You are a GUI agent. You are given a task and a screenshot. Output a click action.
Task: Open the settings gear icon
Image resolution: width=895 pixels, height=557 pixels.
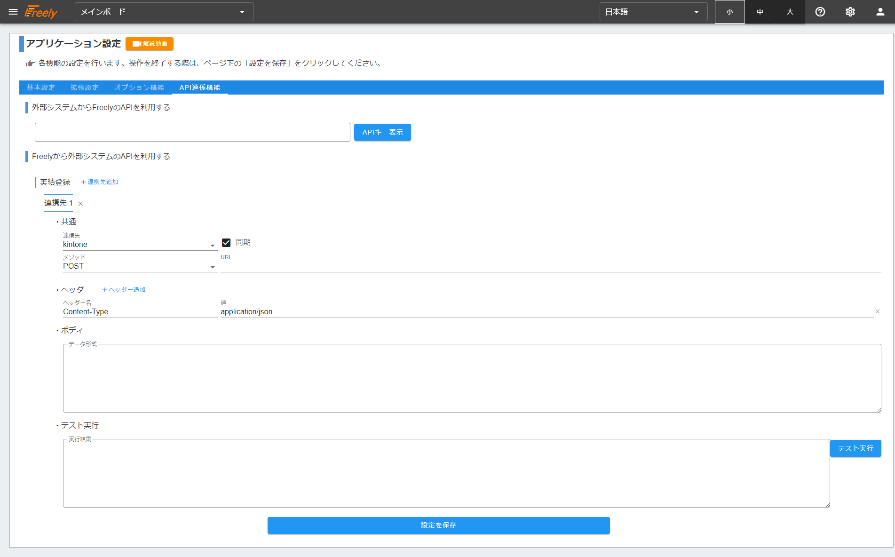[x=850, y=12]
